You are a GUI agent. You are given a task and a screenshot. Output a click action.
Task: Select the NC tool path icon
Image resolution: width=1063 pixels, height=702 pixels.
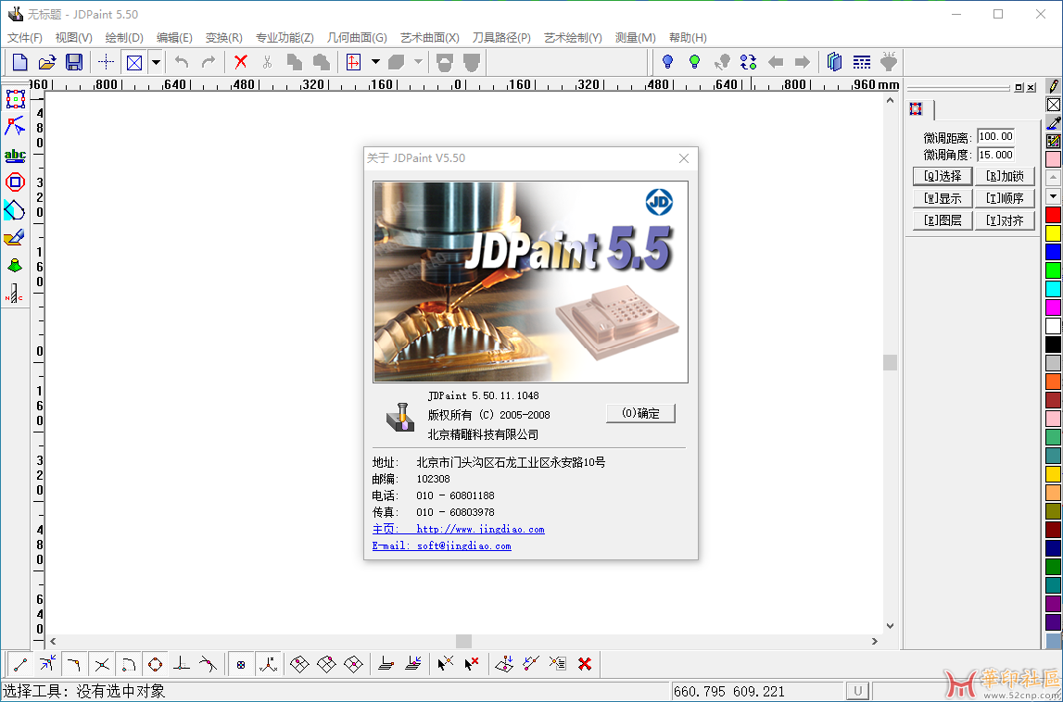pos(15,294)
